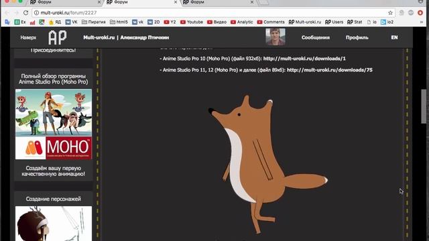
Task: Close the third Форум tab
Action: 252,2
